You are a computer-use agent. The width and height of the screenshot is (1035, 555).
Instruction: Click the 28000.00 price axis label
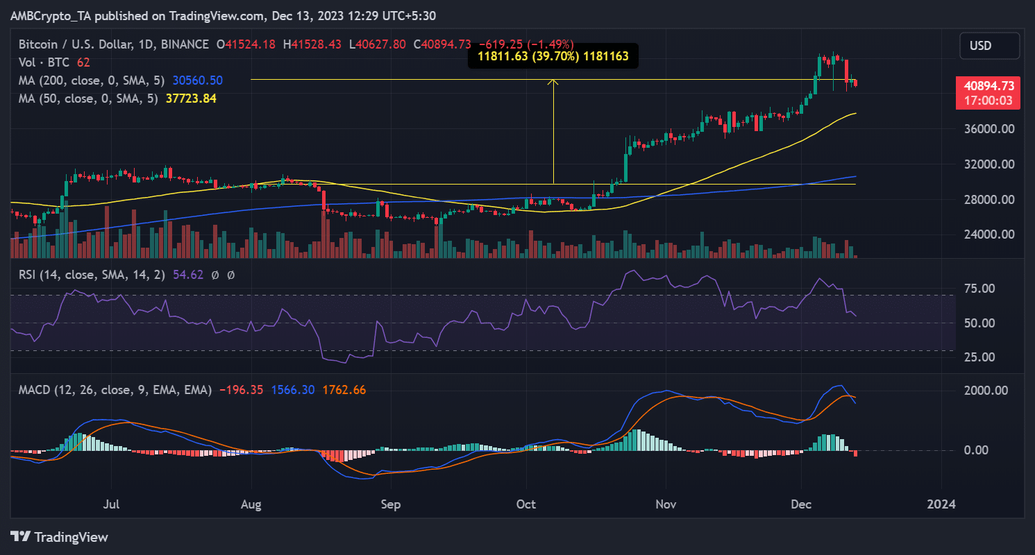988,200
